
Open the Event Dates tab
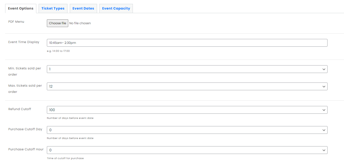pos(83,8)
